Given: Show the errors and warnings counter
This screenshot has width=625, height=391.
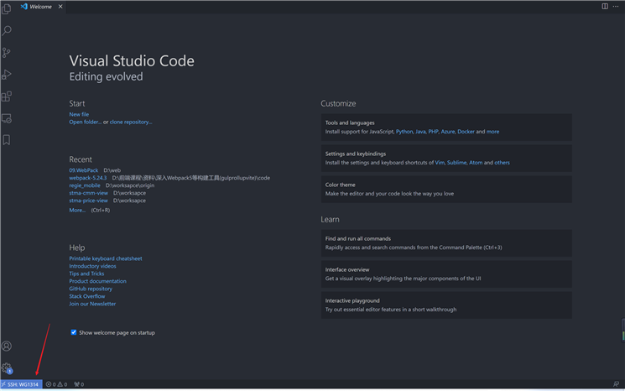Looking at the screenshot, I should click(x=56, y=384).
